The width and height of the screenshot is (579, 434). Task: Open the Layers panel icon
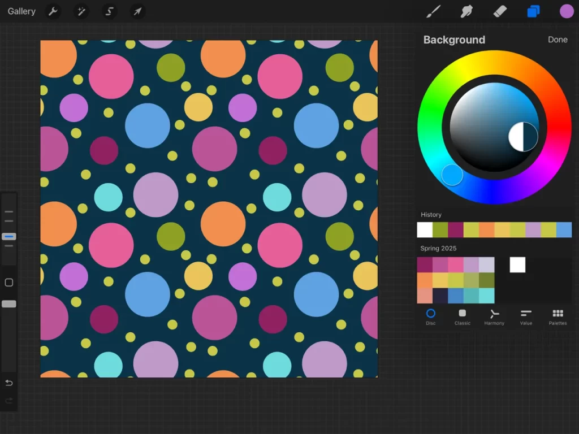(533, 11)
